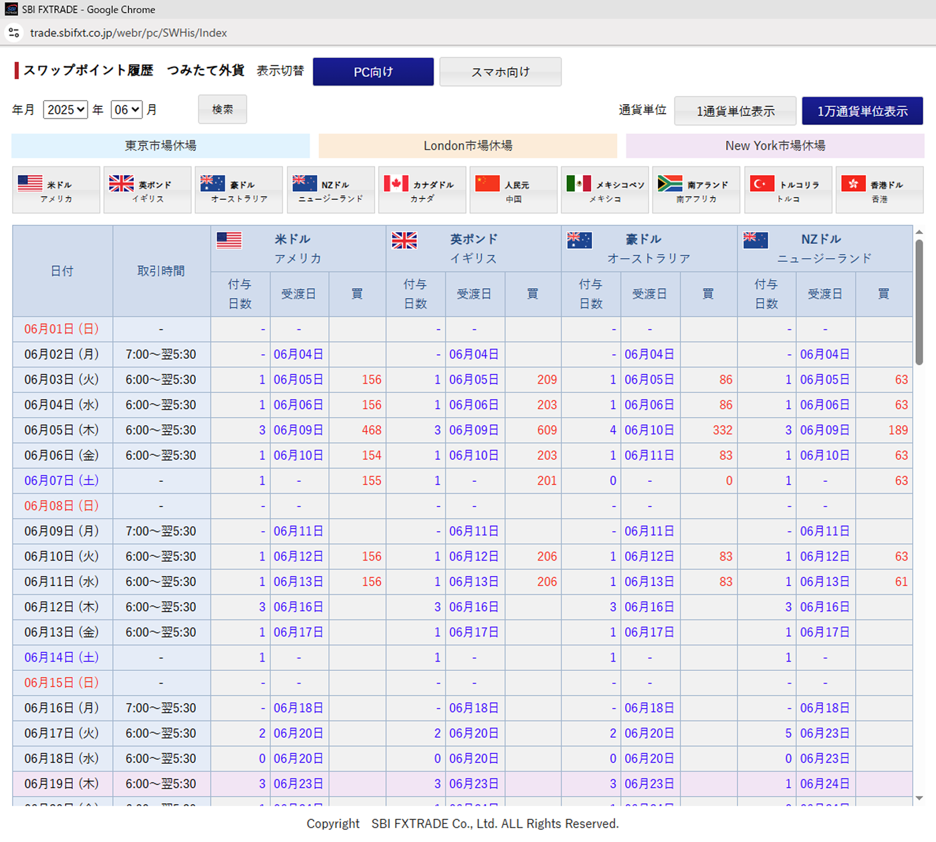
Task: Click the 06月08日 (日) date cell
Action: tap(62, 506)
